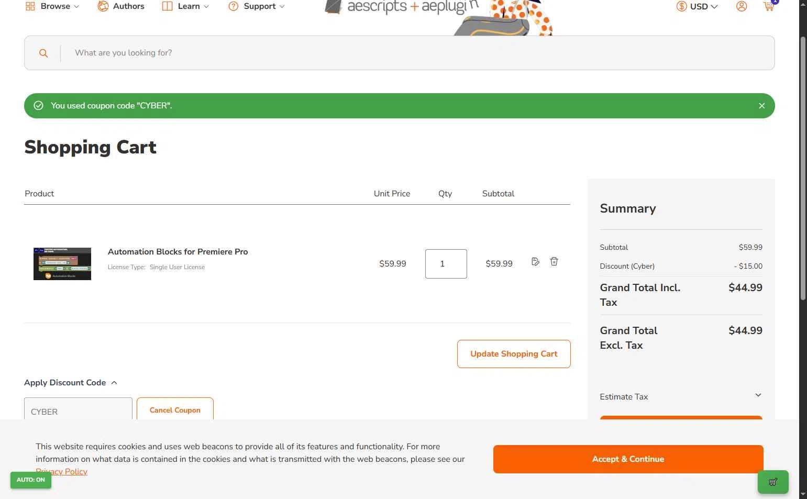
Task: Click Update Shopping Cart button
Action: tap(514, 354)
